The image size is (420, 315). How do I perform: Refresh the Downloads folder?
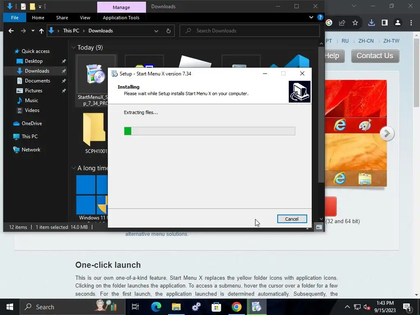coord(169,31)
